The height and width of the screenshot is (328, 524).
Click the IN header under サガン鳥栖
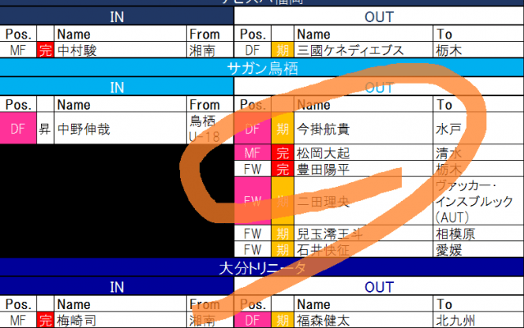coord(116,88)
